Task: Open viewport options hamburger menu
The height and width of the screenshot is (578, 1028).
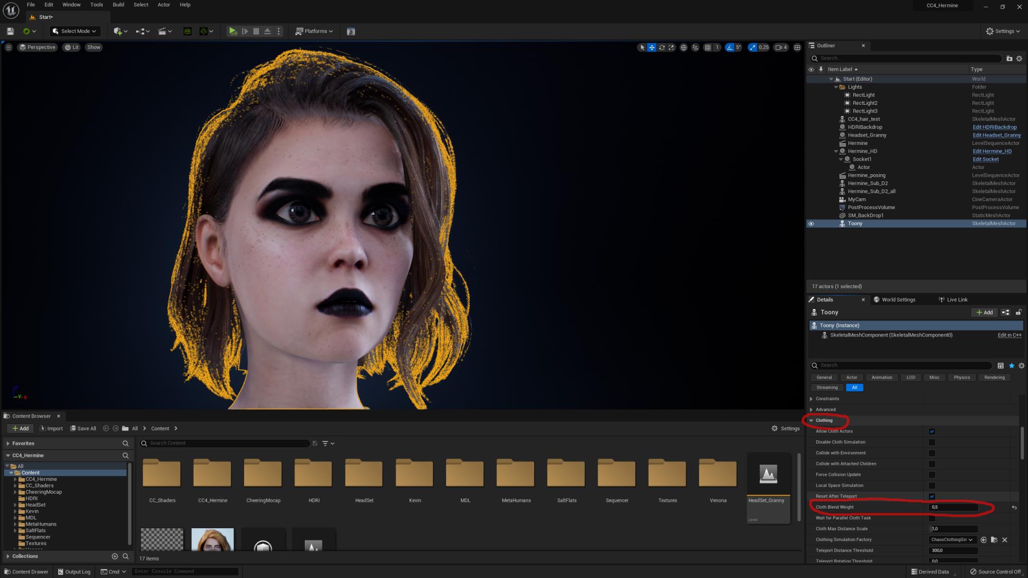Action: (8, 47)
